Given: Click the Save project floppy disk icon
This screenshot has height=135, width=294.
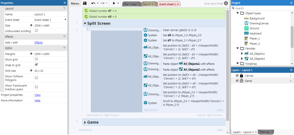Looking at the screenshot, I should [x=85, y=3].
